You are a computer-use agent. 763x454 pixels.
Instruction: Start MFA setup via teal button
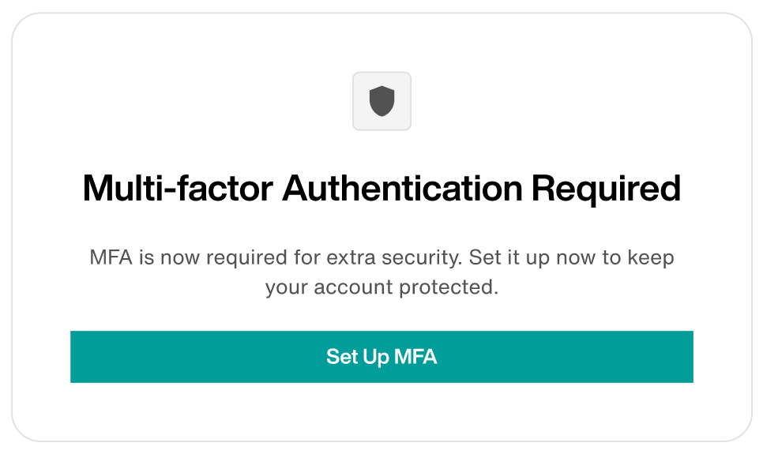click(x=381, y=357)
